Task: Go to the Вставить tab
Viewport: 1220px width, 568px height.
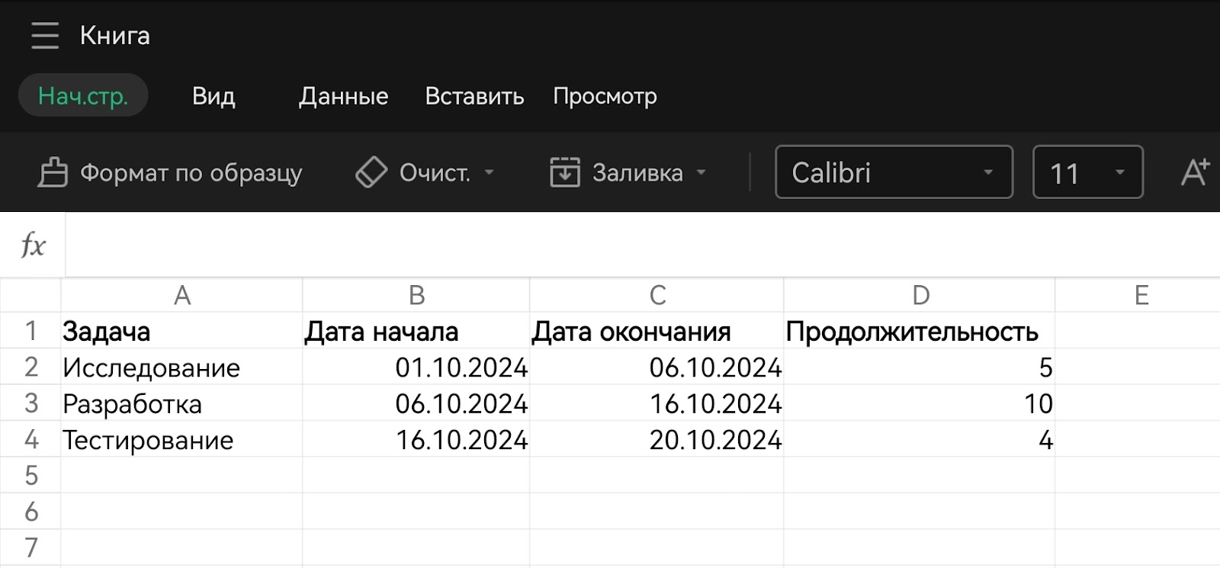Action: (474, 96)
